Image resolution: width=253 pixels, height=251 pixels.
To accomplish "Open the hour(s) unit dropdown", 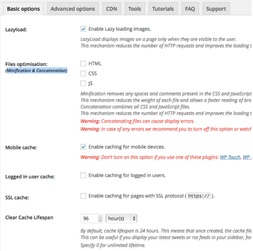I will 121,219.
